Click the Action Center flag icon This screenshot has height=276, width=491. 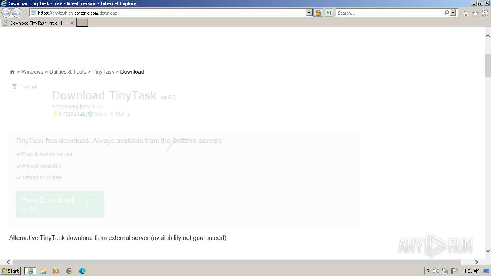[x=455, y=271]
